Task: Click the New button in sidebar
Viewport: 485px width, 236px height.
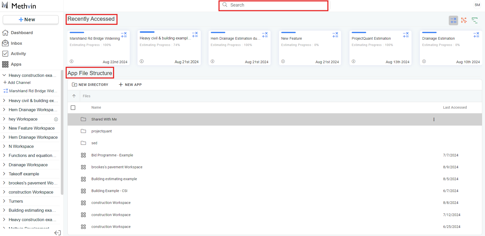Action: [31, 20]
